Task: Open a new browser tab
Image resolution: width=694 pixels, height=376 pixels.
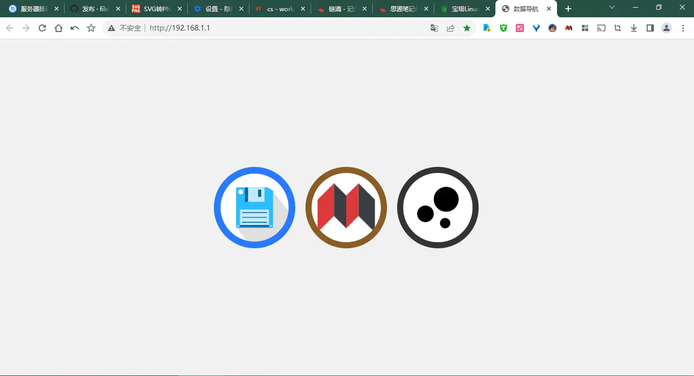Action: (568, 9)
